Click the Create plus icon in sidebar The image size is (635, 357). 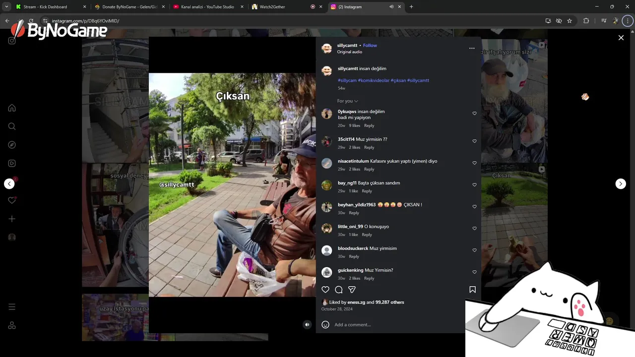12,219
